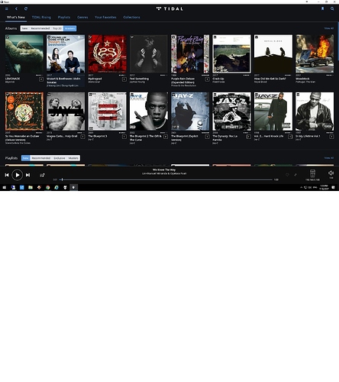Open the Windows notification center icon
339x382 pixels.
click(333, 187)
